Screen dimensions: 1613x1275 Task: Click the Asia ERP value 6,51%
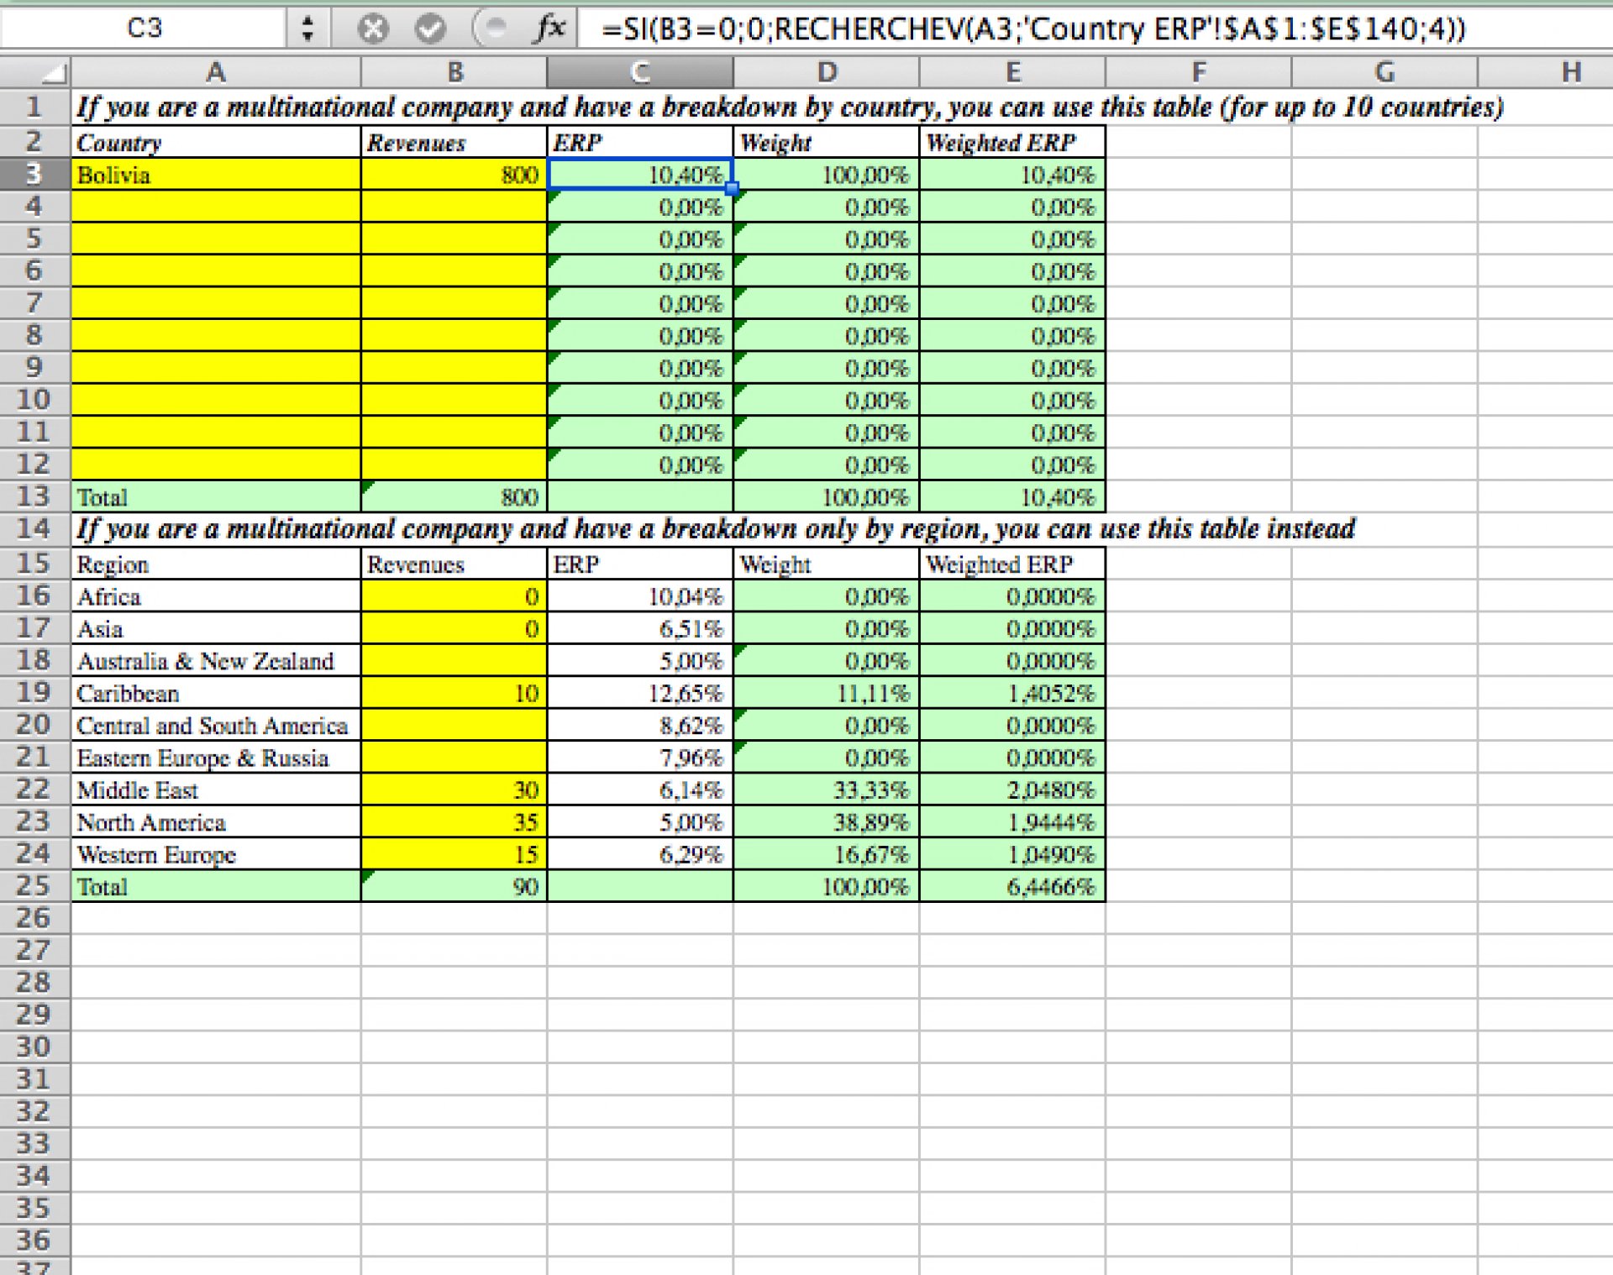pos(640,628)
